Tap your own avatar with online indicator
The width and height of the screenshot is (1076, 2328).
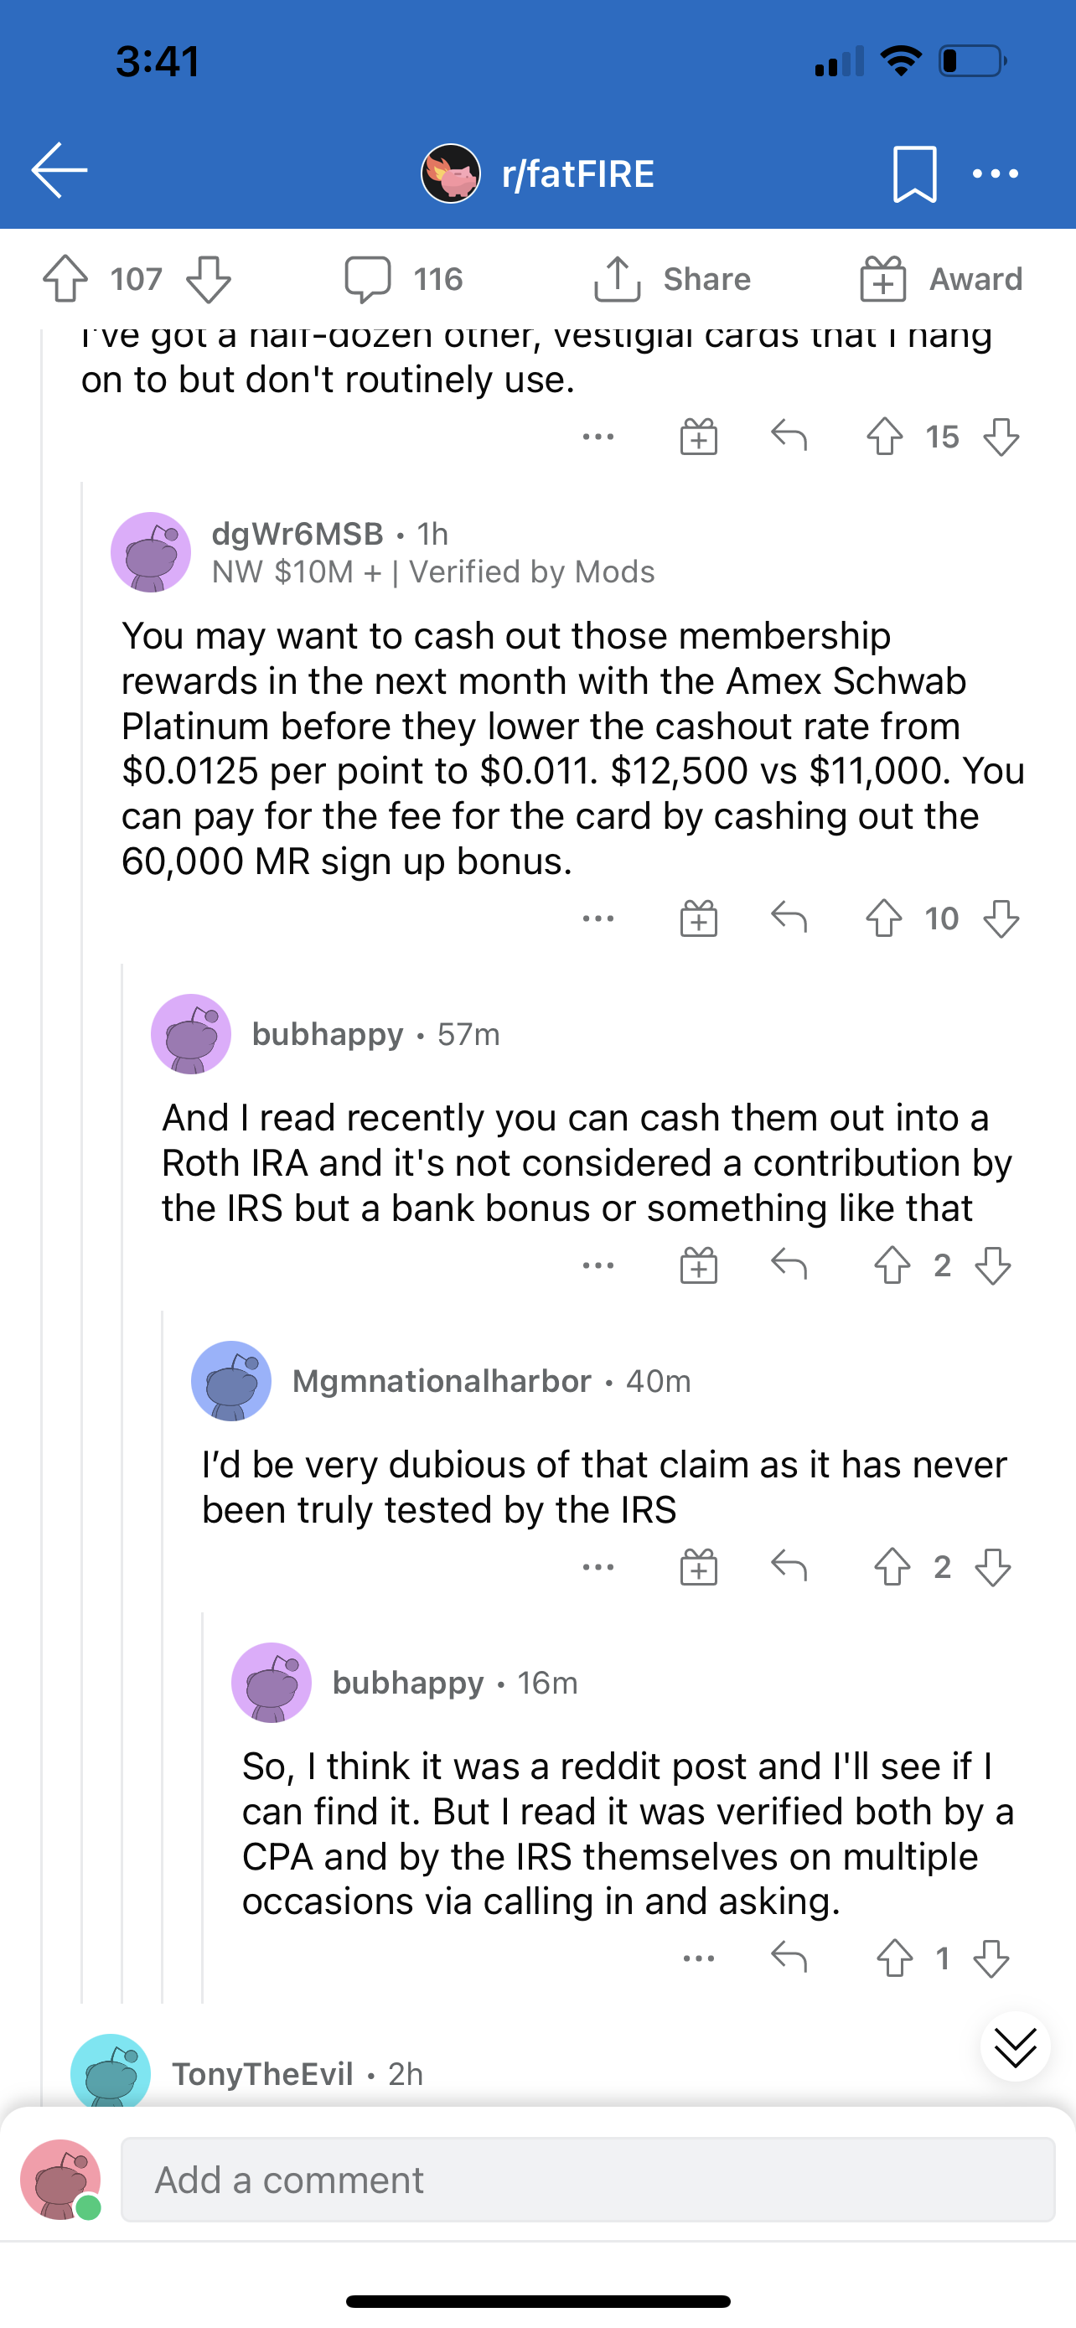pyautogui.click(x=58, y=2180)
